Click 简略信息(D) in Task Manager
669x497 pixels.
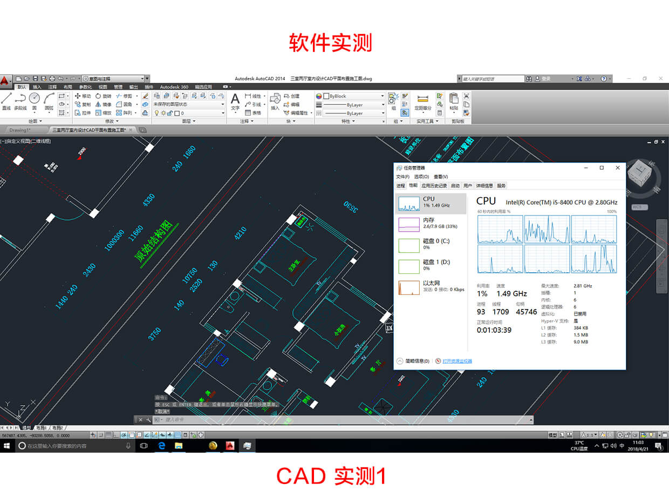coord(414,361)
